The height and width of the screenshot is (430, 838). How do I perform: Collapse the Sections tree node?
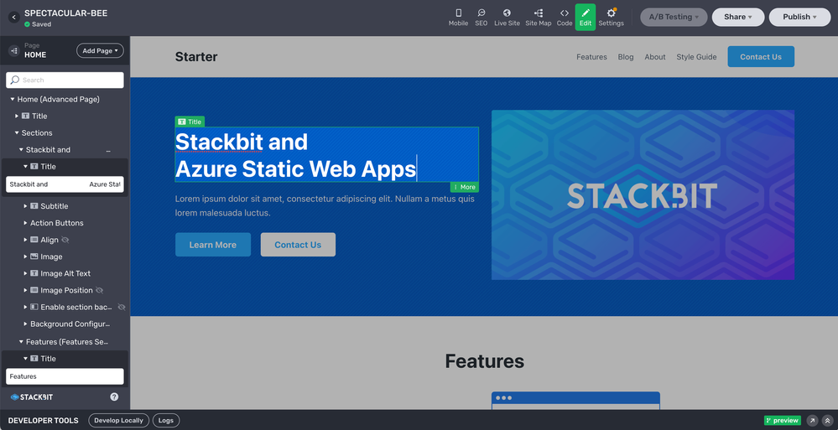(17, 133)
